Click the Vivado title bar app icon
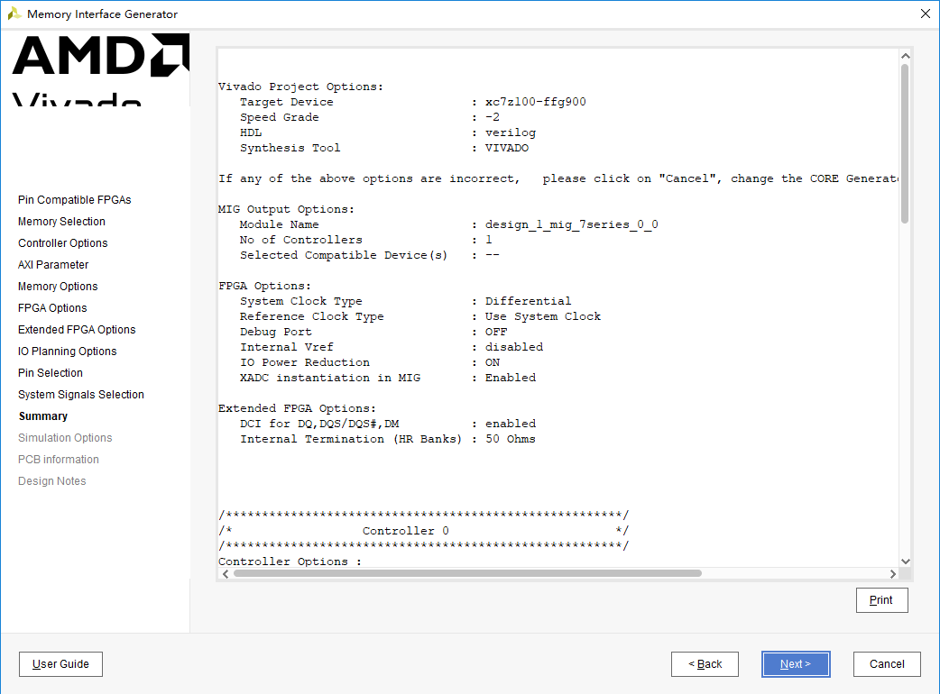This screenshot has height=694, width=940. [x=14, y=14]
